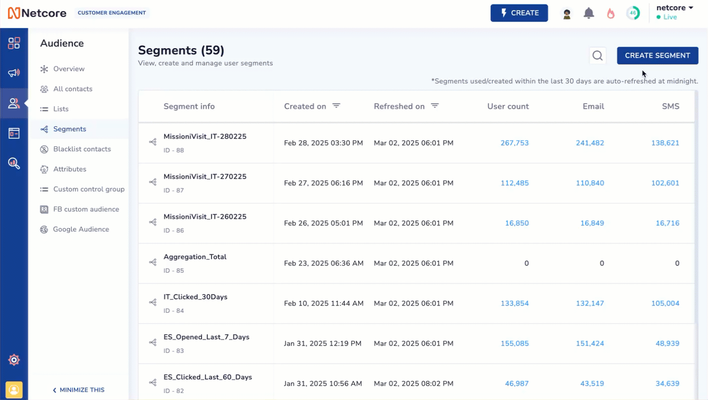The height and width of the screenshot is (400, 708).
Task: Open segment name ES_Opened_Last_7_Days
Action: click(x=206, y=337)
